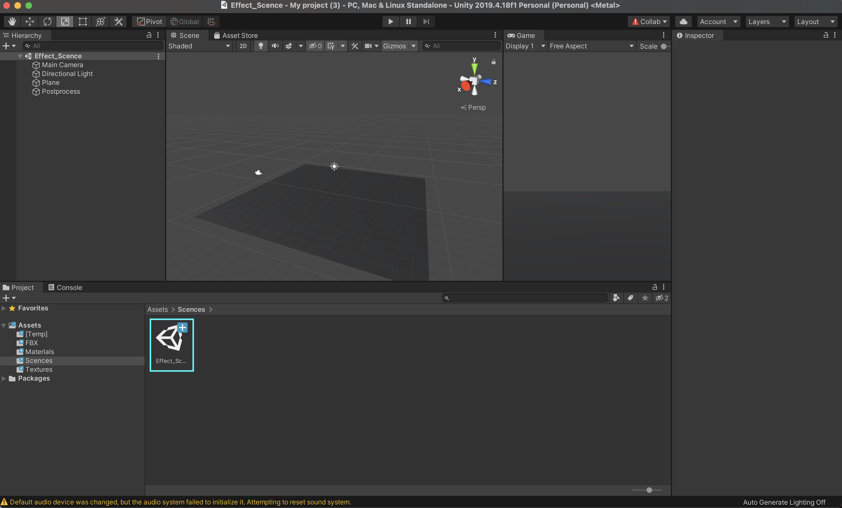Select the Move tool
The width and height of the screenshot is (842, 508).
(30, 22)
